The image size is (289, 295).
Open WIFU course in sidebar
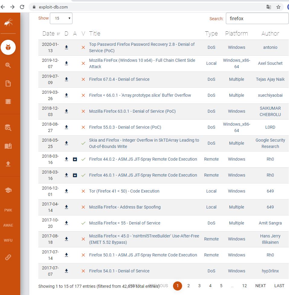(8, 240)
